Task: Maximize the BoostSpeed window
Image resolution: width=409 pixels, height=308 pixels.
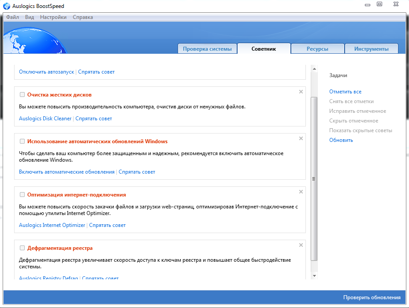Action: (x=379, y=4)
